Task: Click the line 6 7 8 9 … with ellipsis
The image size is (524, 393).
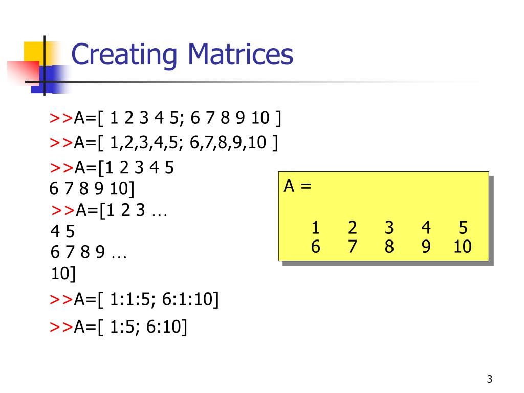Action: [x=89, y=252]
